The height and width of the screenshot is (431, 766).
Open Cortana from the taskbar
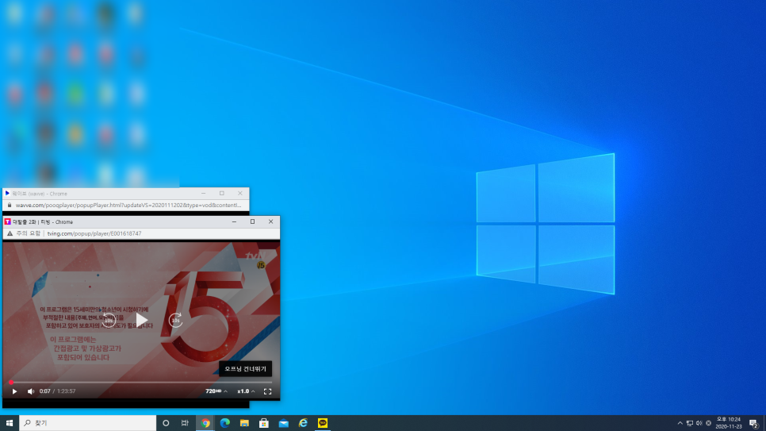(x=166, y=423)
